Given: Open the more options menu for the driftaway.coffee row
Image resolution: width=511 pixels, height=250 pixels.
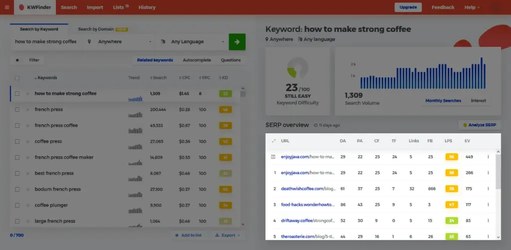Looking at the screenshot, I should click(x=488, y=221).
